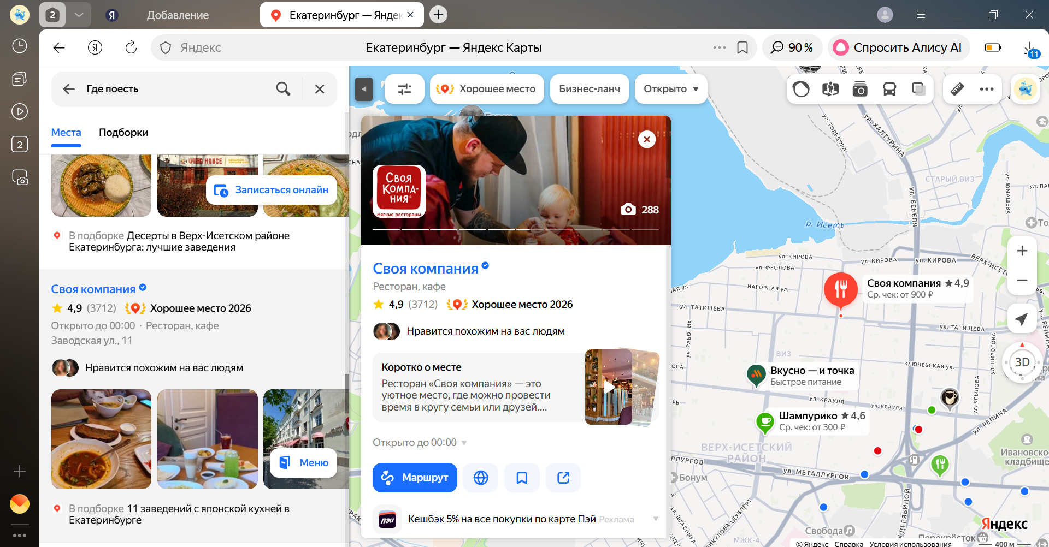The image size is (1049, 547).
Task: Expand opening hours Открыто до 00:00
Action: coord(420,443)
